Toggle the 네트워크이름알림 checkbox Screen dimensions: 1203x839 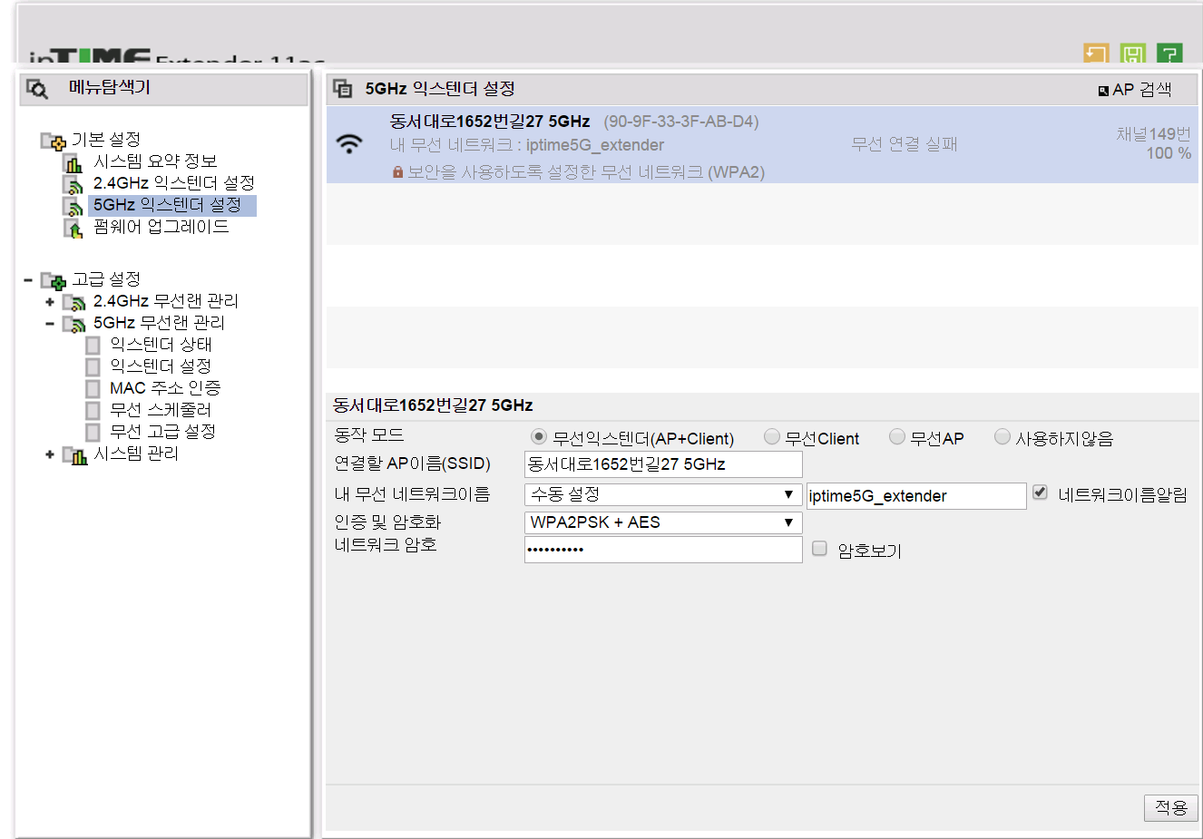pyautogui.click(x=1040, y=493)
